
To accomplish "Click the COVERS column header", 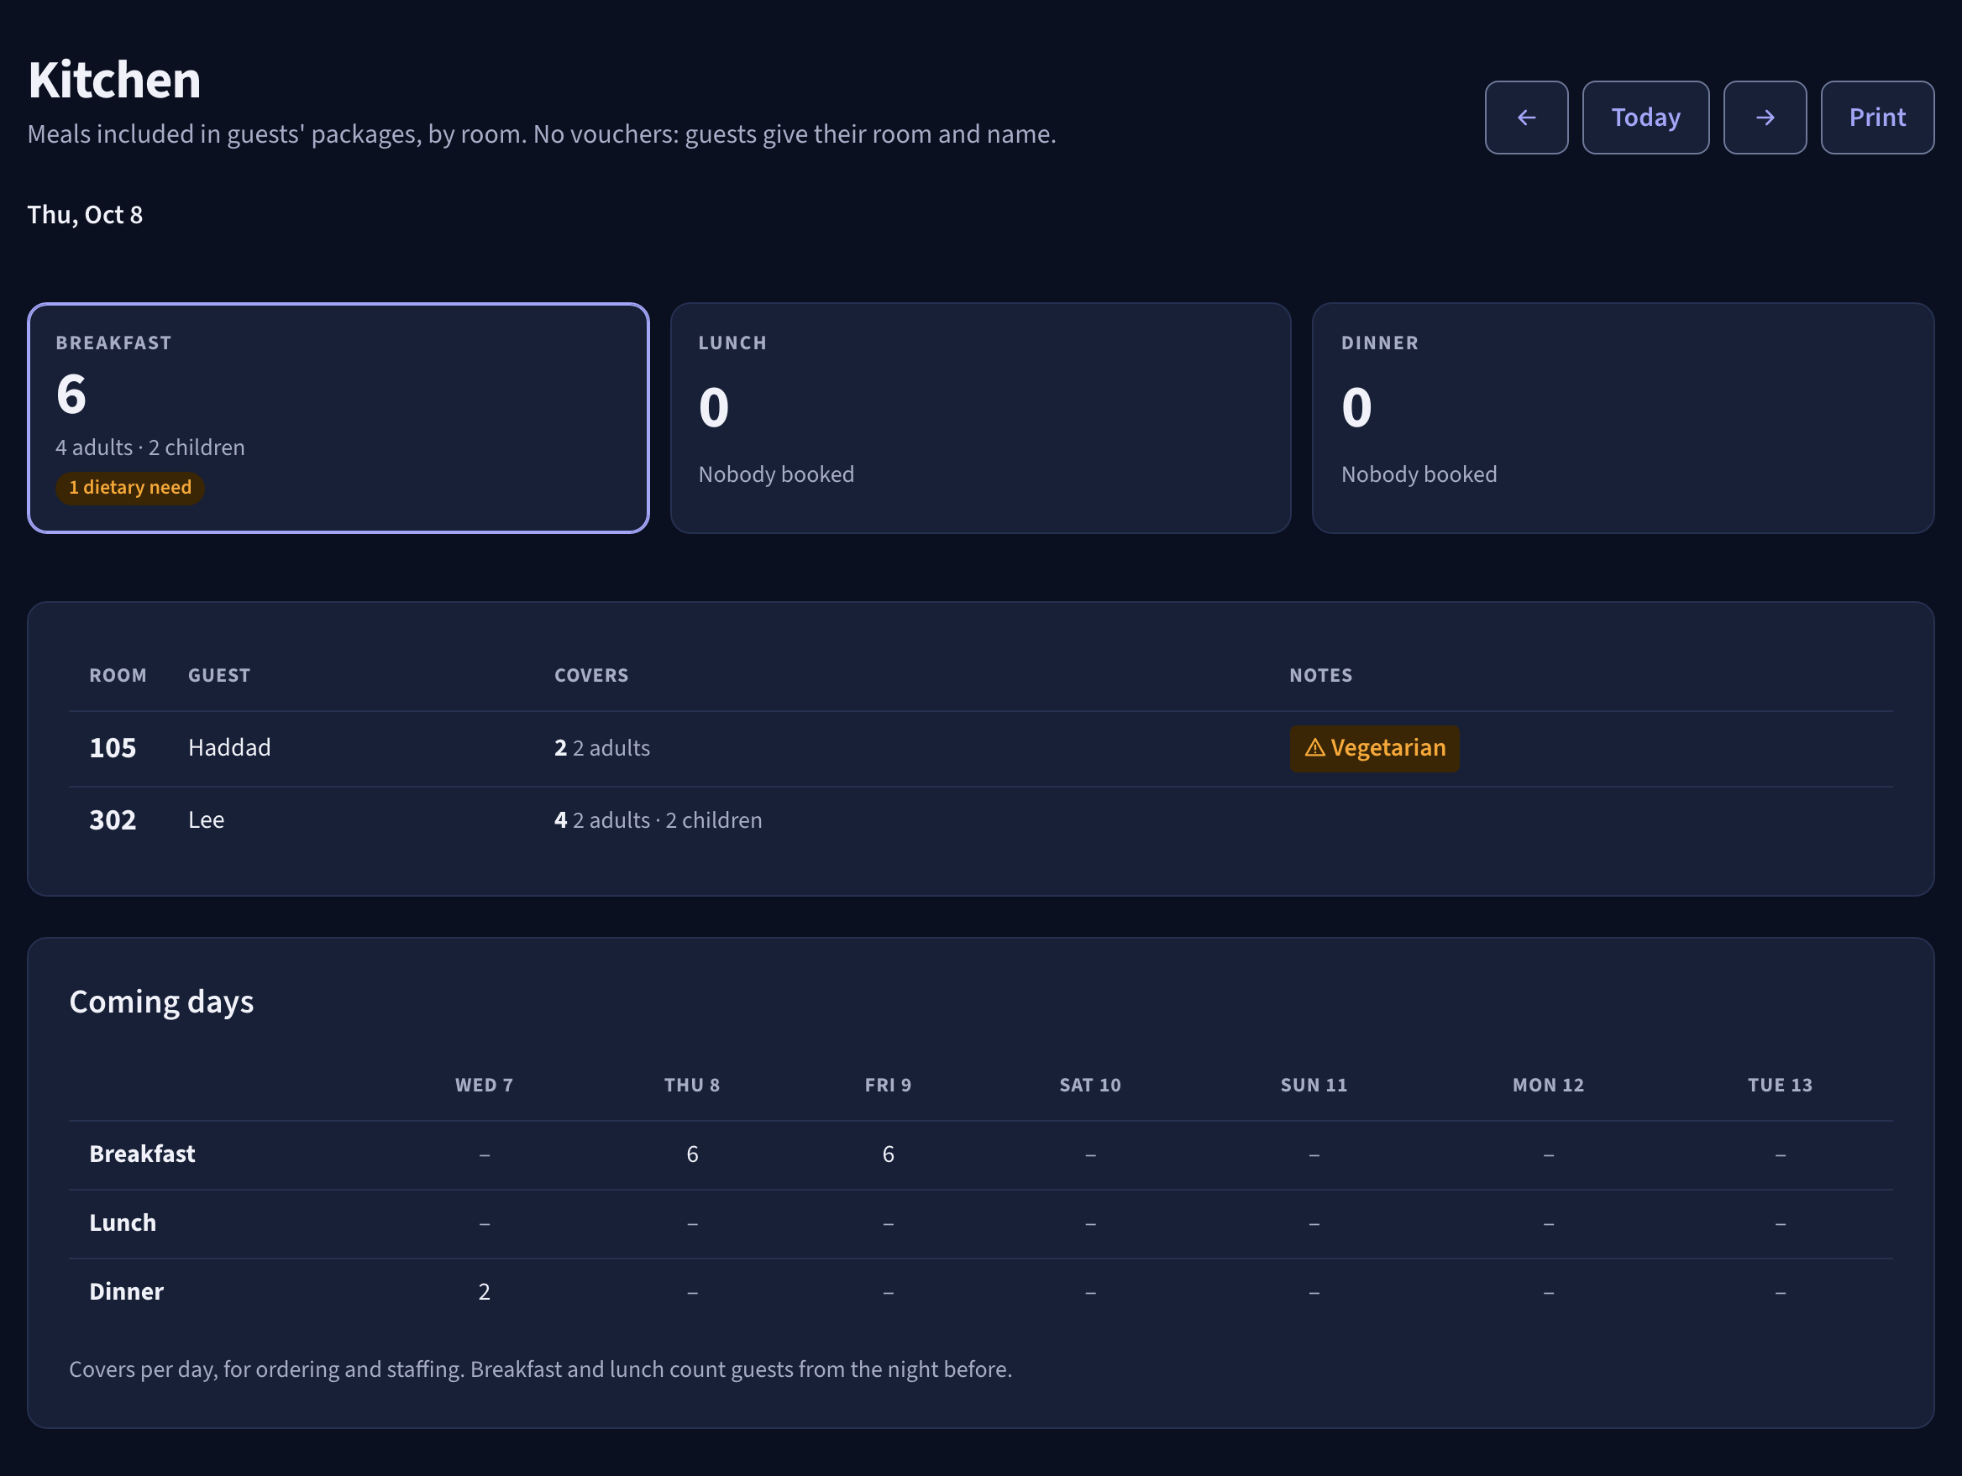I will point(591,676).
